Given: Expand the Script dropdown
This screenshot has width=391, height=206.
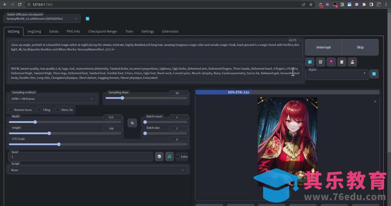Looking at the screenshot, I should (98, 170).
